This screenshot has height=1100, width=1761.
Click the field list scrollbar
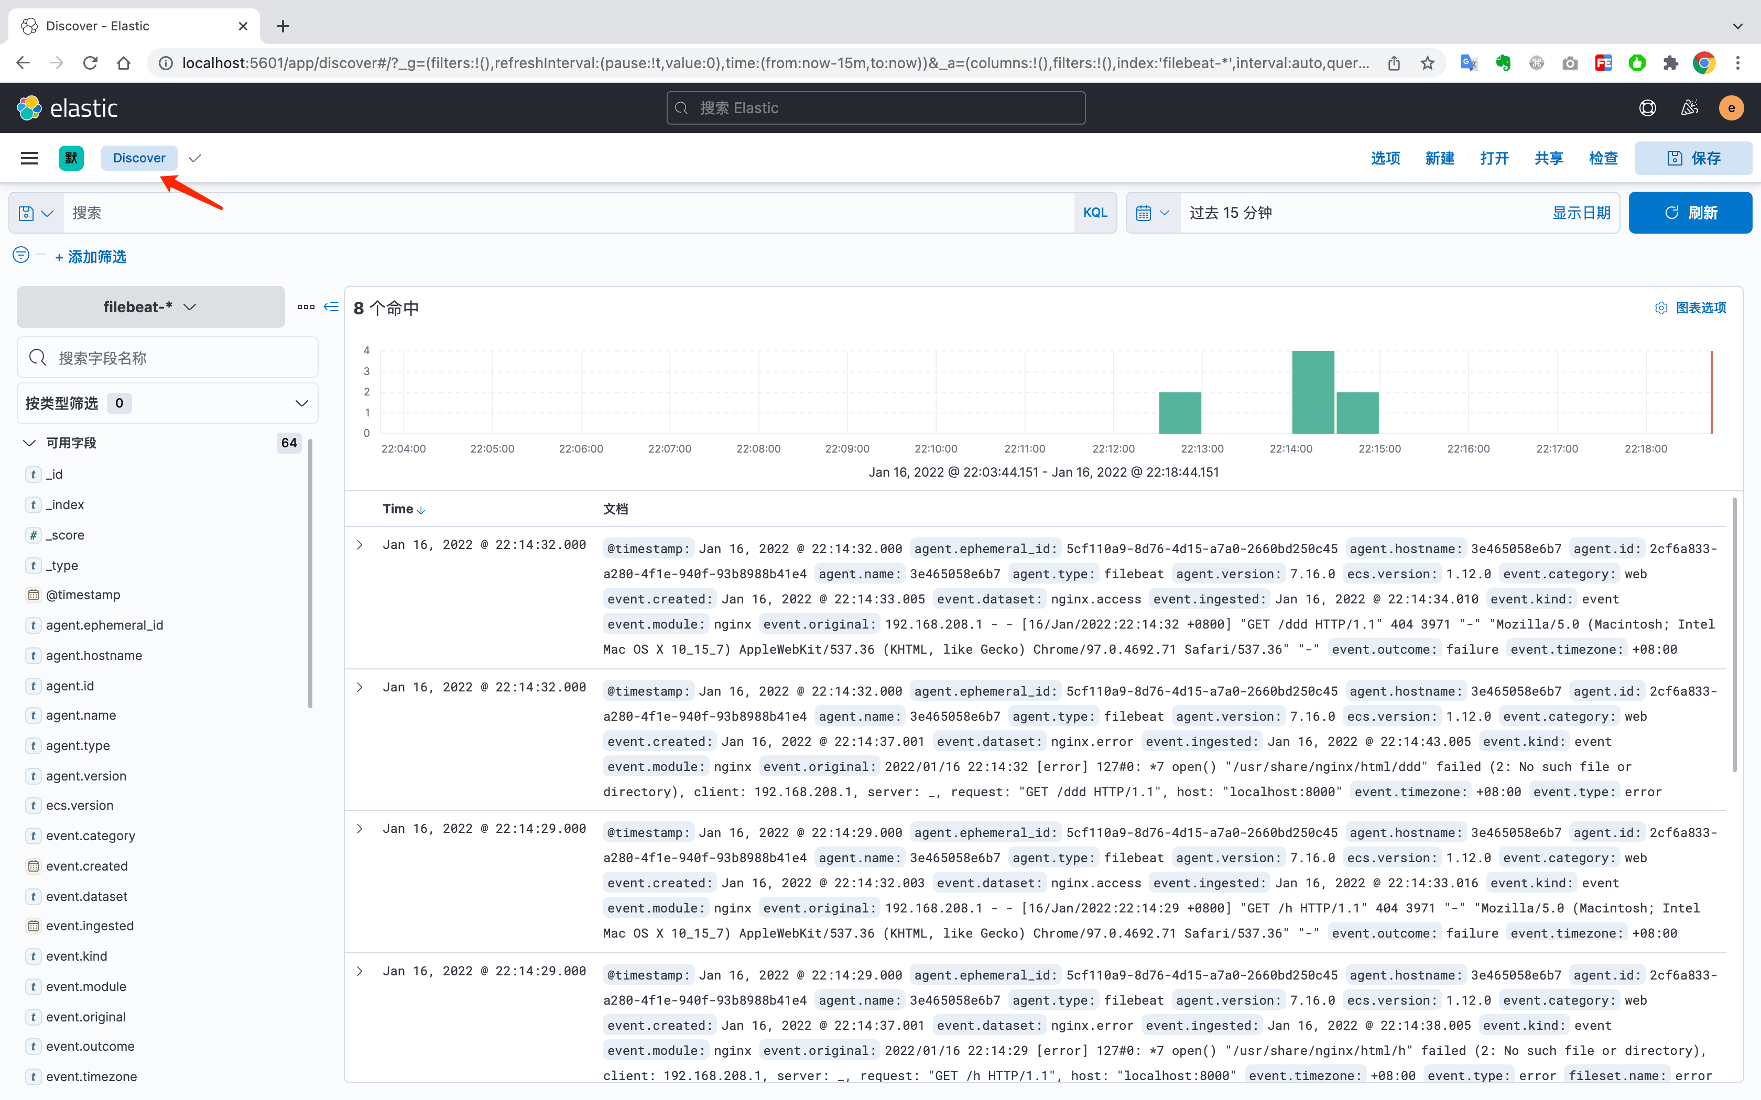point(310,573)
